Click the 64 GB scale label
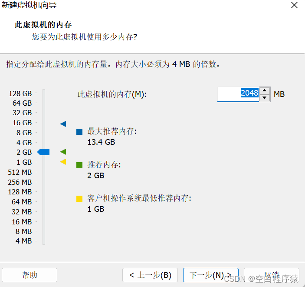This screenshot has width=305, height=287. (22, 103)
